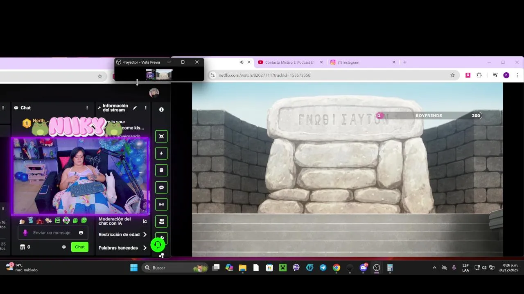This screenshot has height=294, width=524.
Task: Click the green headset support button
Action: 158,245
